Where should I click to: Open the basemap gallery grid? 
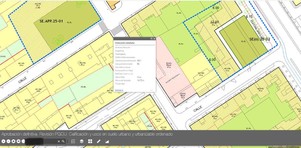tap(90, 141)
